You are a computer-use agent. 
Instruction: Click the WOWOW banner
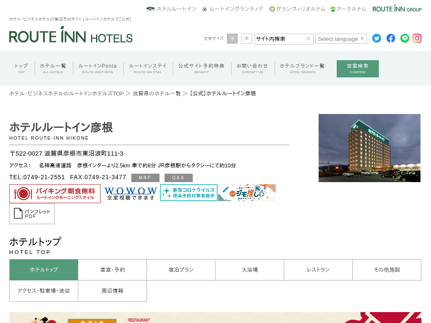[x=130, y=193]
